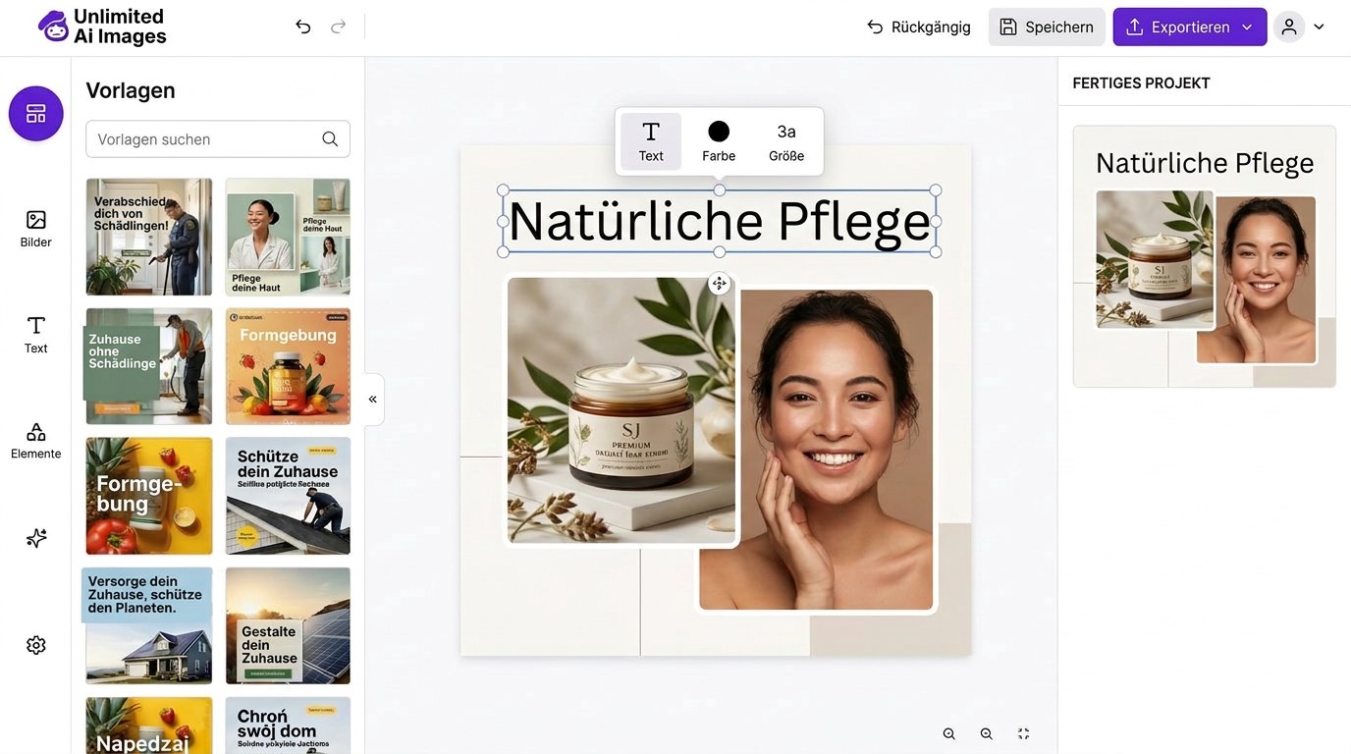Switch to the Bilder sidebar section
This screenshot has width=1351, height=754.
pos(36,229)
